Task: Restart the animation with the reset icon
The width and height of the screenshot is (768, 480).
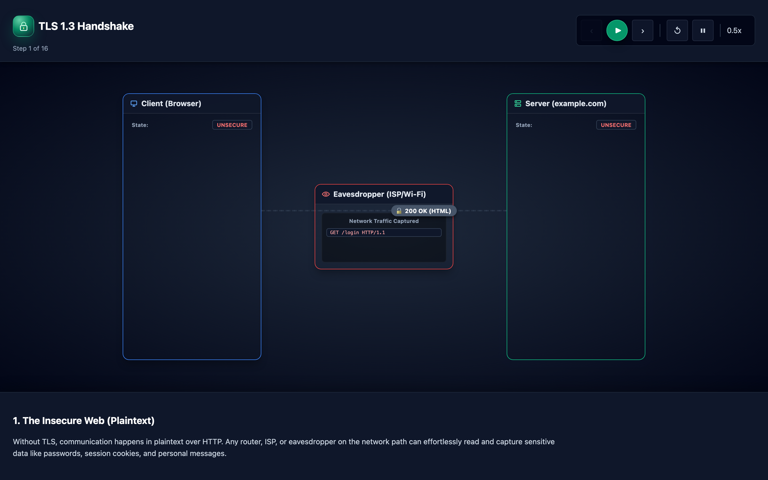Action: (677, 30)
